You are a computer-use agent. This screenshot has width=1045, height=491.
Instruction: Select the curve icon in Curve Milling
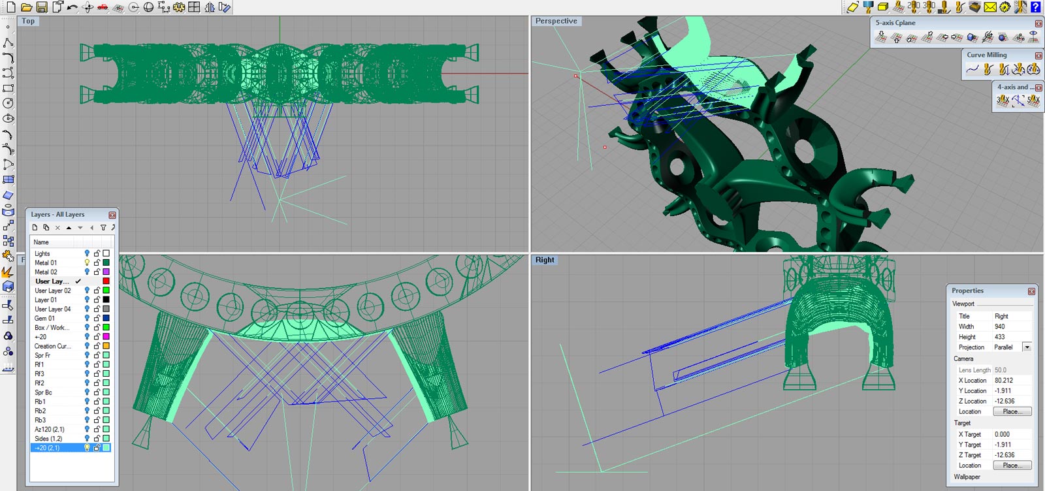pos(973,69)
